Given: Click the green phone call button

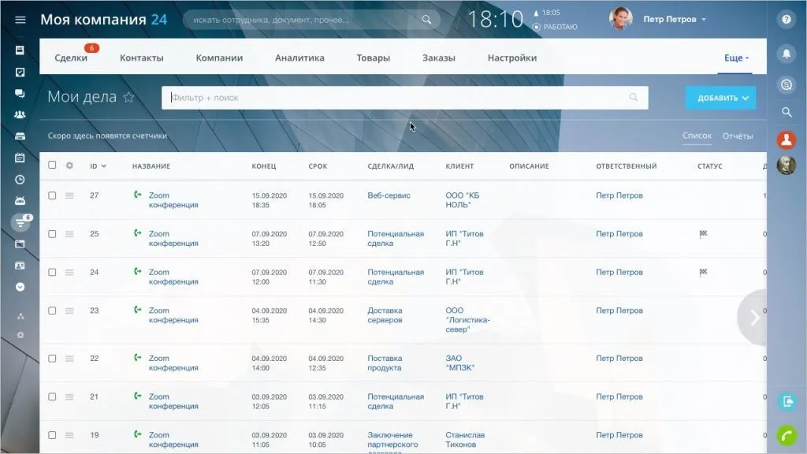Looking at the screenshot, I should pos(786,434).
